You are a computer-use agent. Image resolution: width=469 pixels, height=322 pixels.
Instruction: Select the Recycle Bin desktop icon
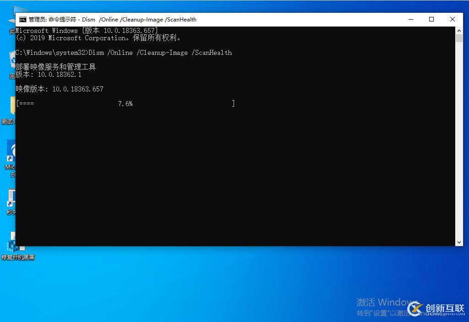point(12,64)
